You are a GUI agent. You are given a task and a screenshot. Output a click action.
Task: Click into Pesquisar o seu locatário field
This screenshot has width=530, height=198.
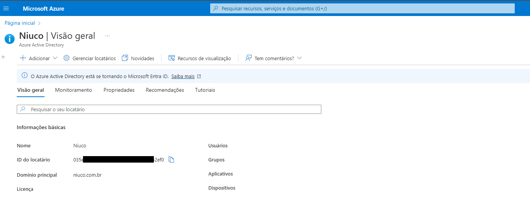(x=169, y=109)
